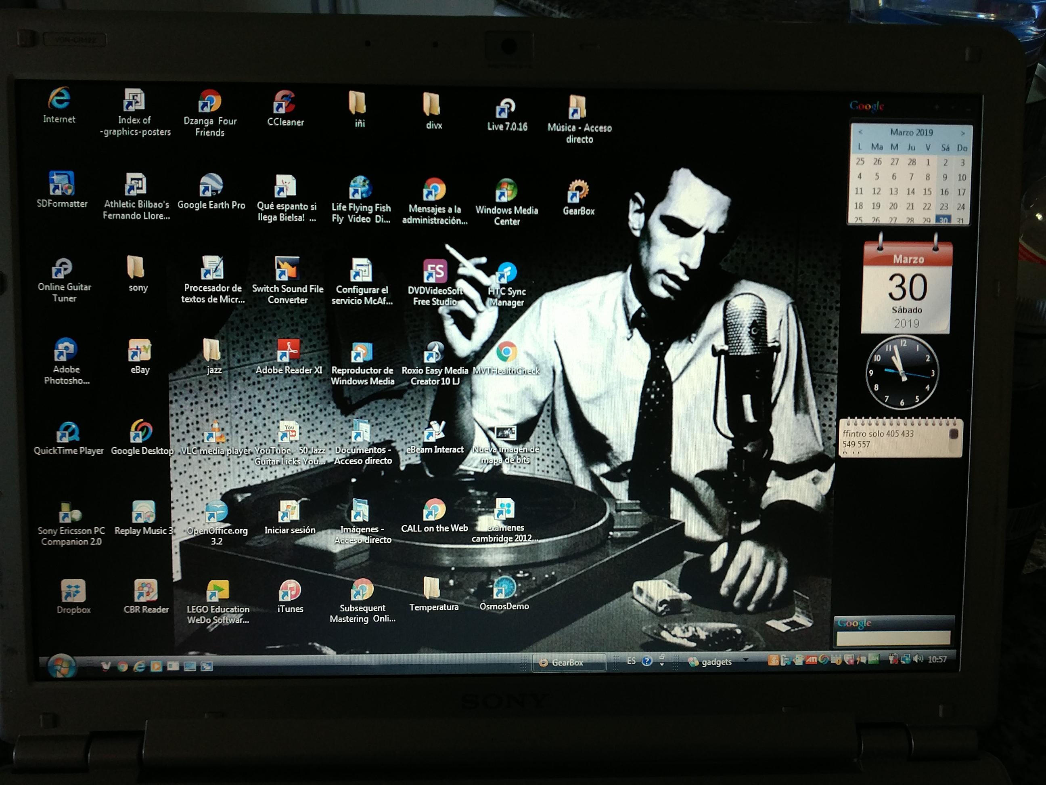Open the VLC media player icon
Image resolution: width=1046 pixels, height=785 pixels.
pos(214,432)
